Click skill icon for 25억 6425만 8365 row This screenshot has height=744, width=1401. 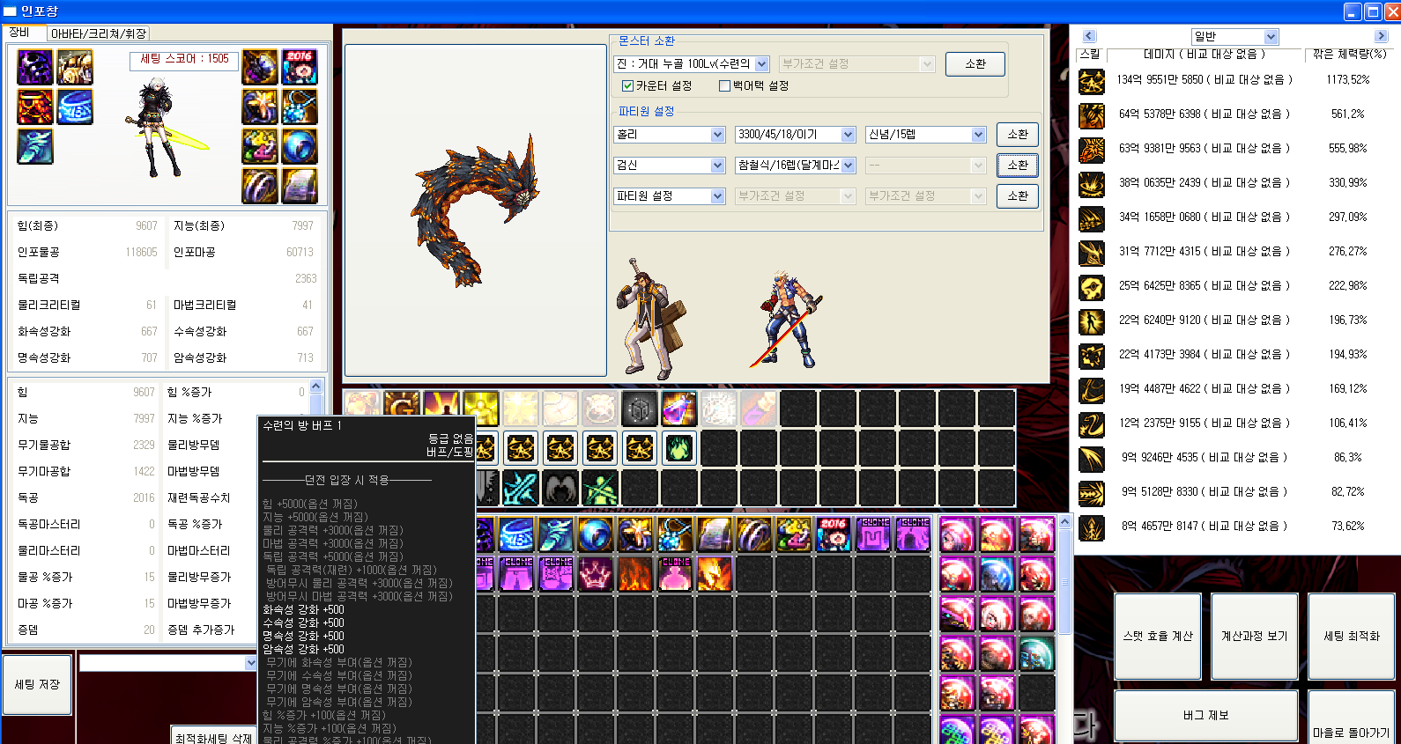pyautogui.click(x=1092, y=287)
